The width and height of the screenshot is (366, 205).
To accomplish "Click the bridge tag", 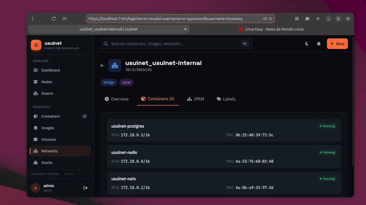I will (109, 82).
